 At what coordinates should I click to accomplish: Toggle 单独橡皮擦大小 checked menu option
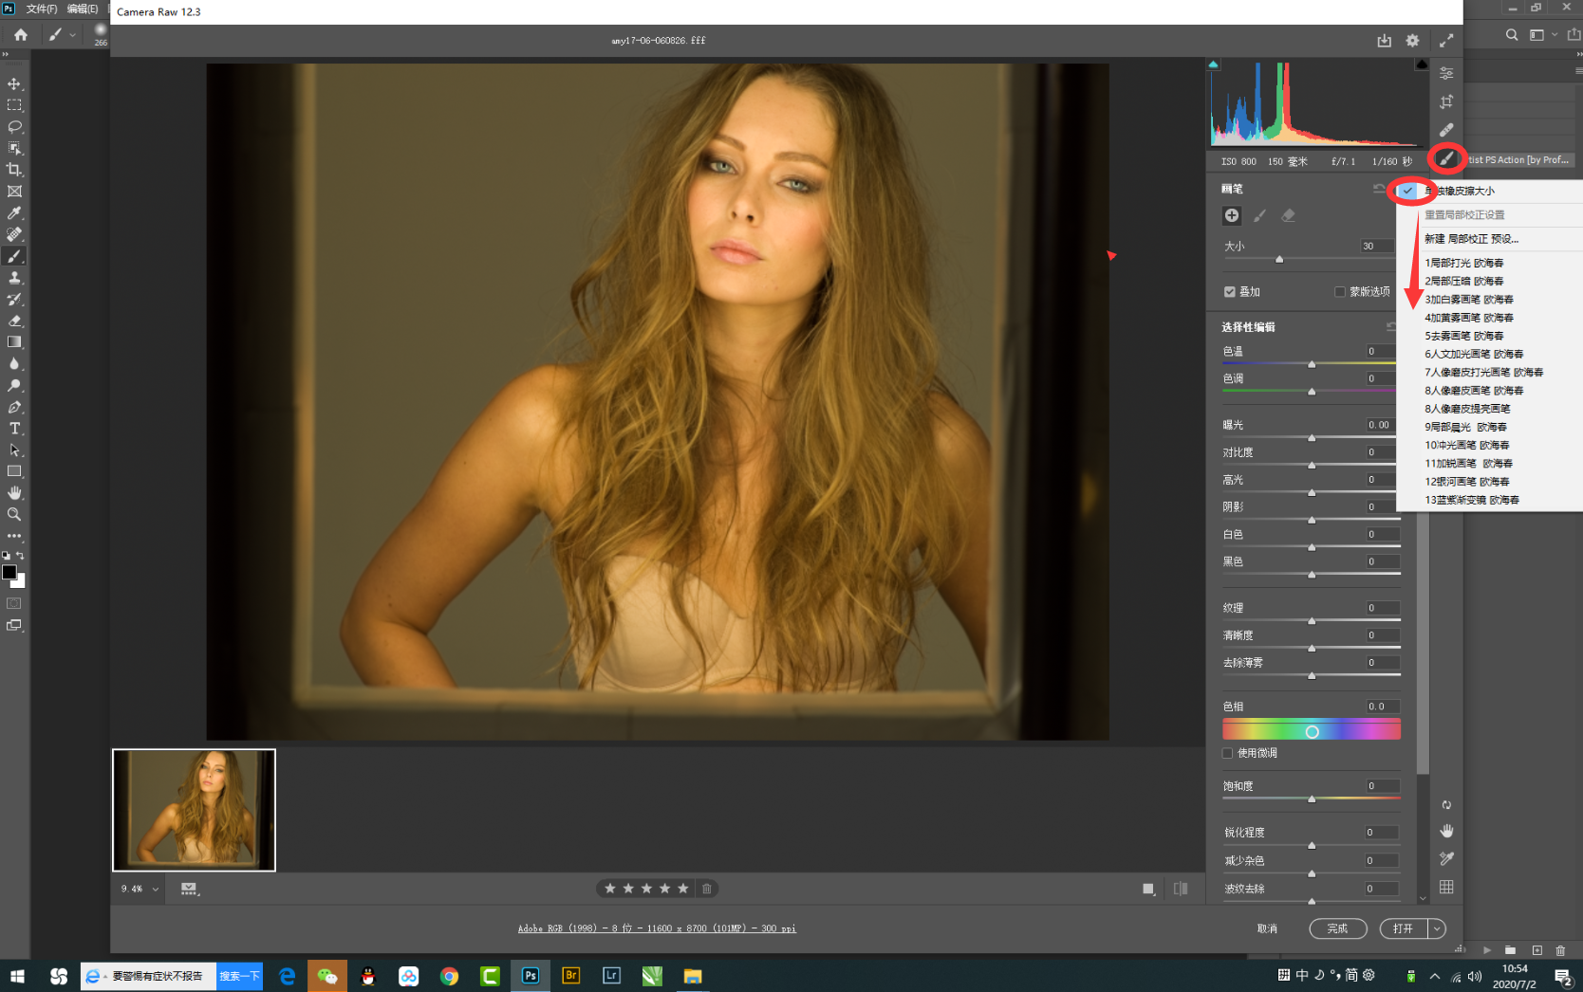[1489, 191]
